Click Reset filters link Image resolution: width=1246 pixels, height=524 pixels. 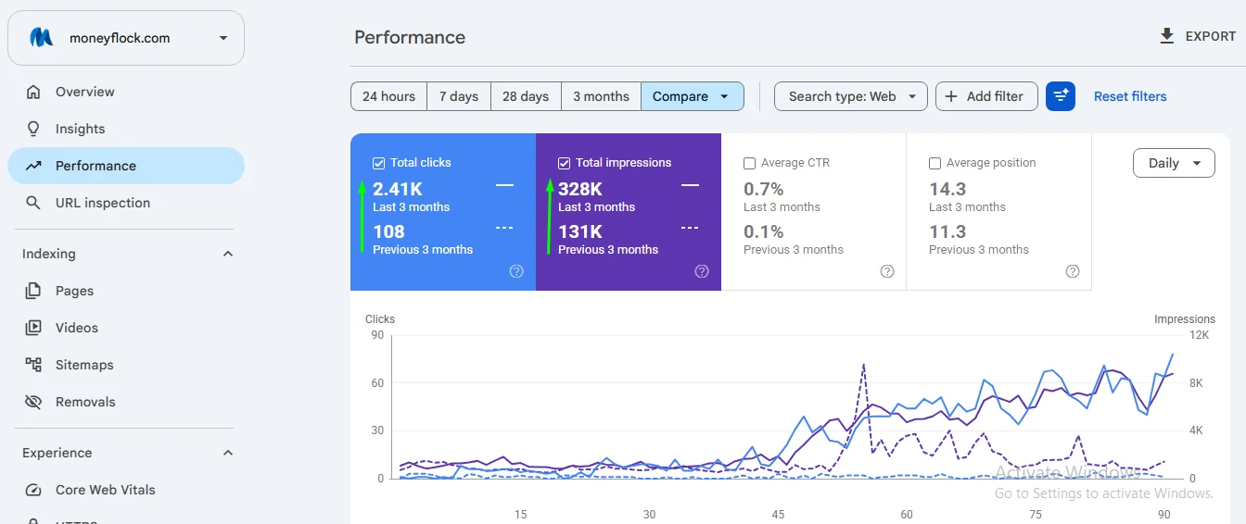(1130, 96)
